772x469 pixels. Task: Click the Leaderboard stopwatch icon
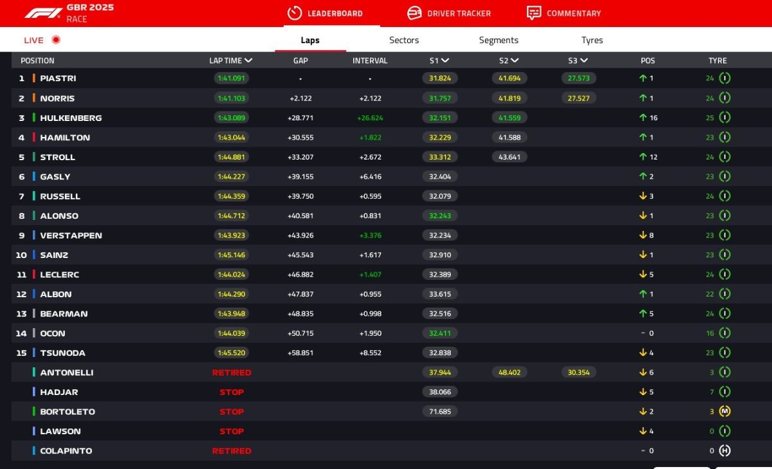(295, 13)
